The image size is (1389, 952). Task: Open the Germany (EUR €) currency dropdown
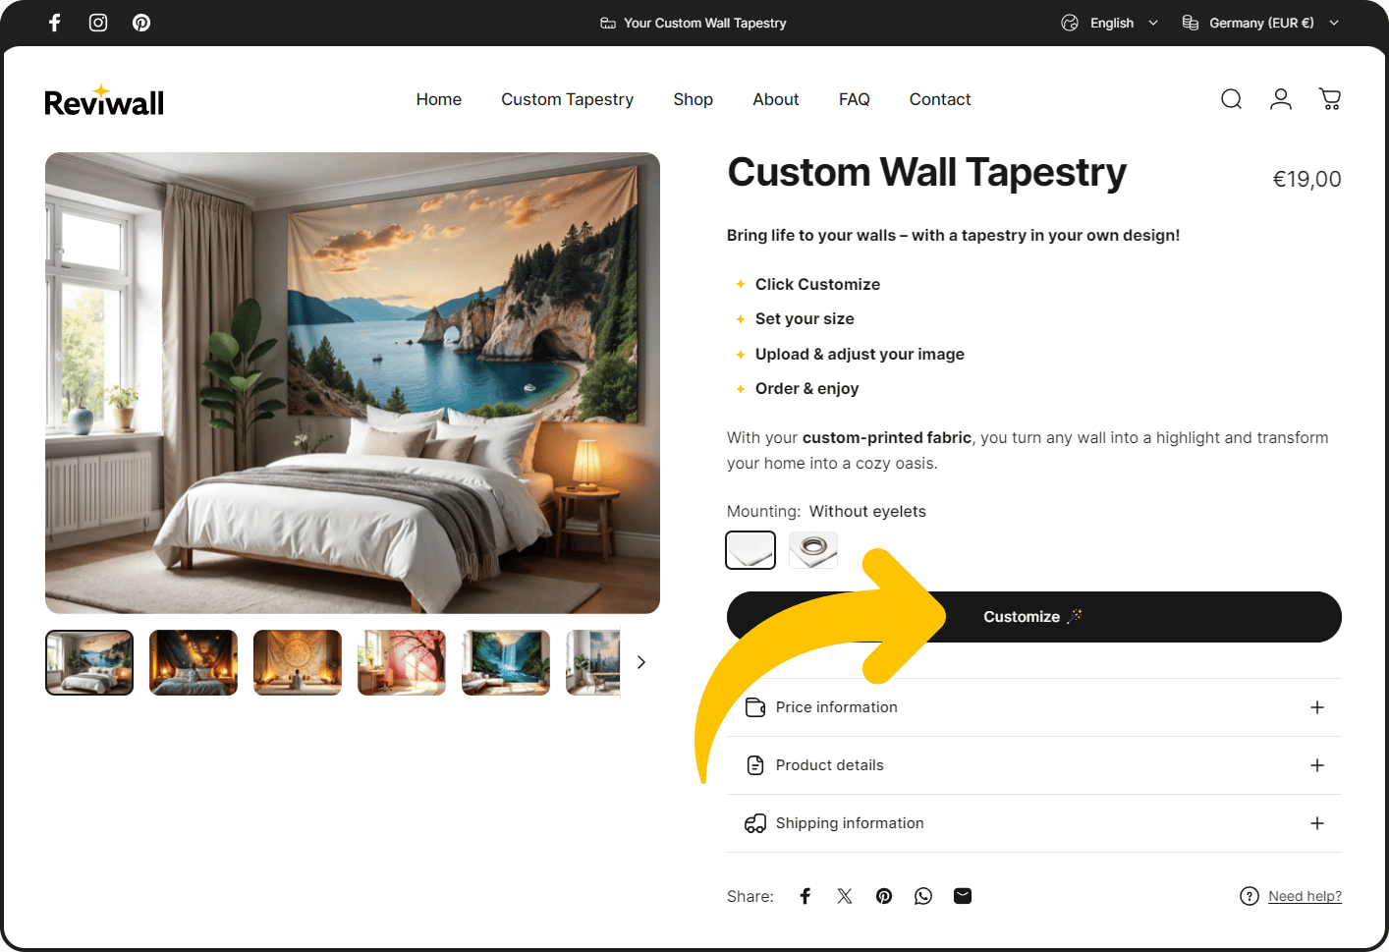(1260, 23)
